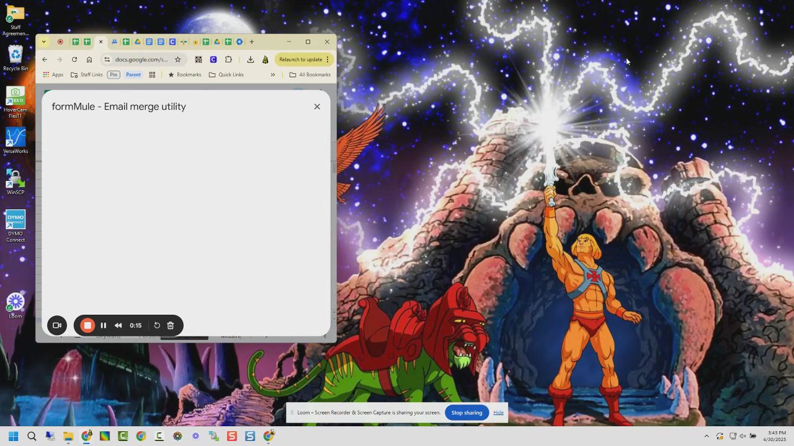Viewport: 794px width, 446px height.
Task: Open orange Snagit taskbar icon
Action: 232,436
